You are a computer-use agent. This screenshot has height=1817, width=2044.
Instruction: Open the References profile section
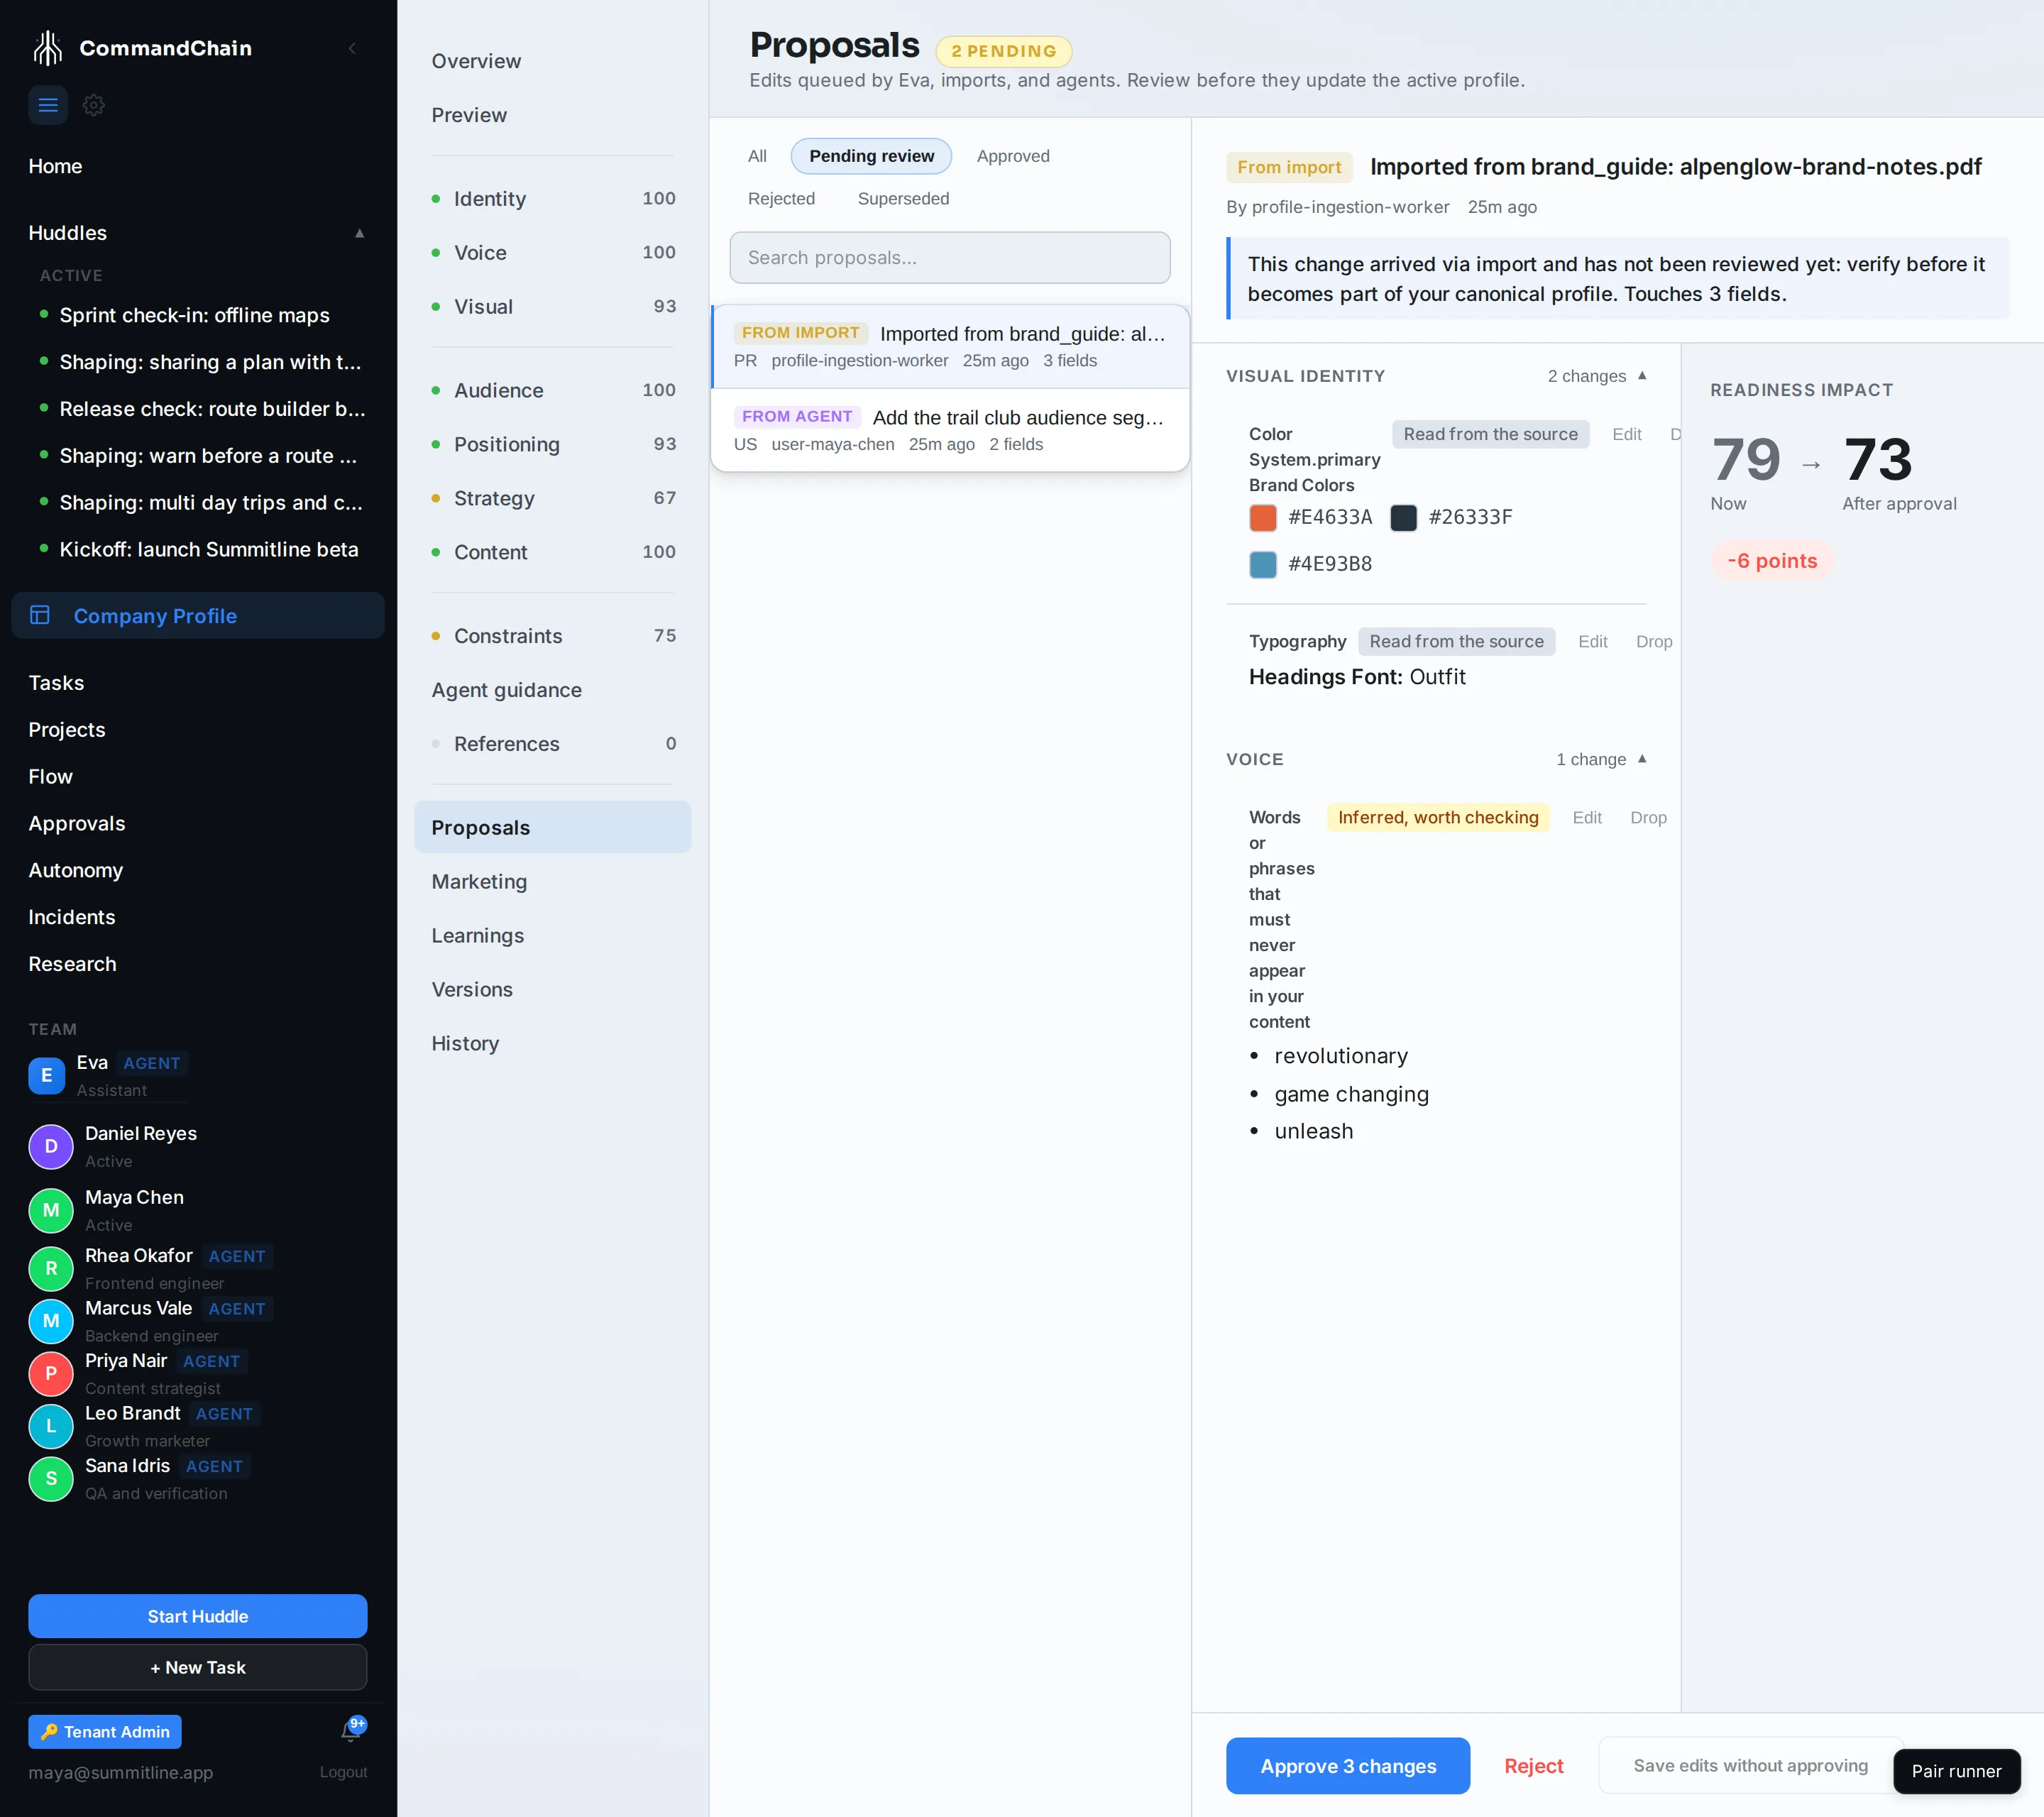tap(553, 743)
